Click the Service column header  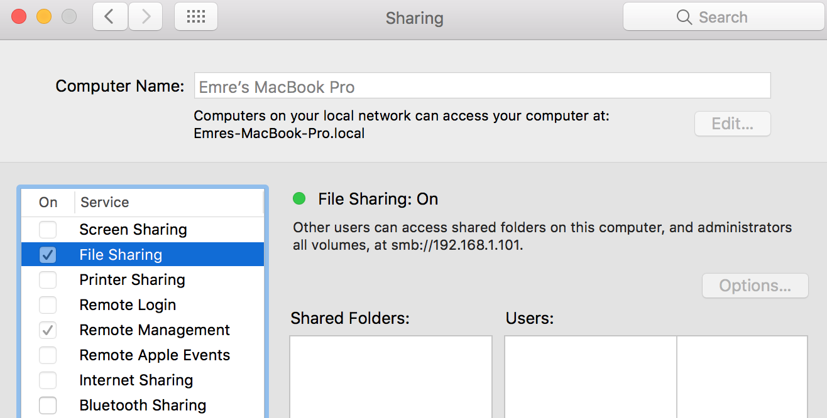[x=104, y=202]
